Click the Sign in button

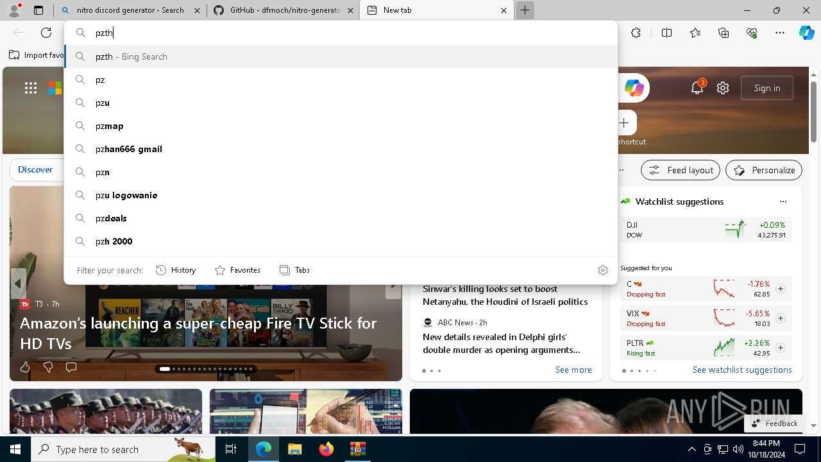coord(767,88)
